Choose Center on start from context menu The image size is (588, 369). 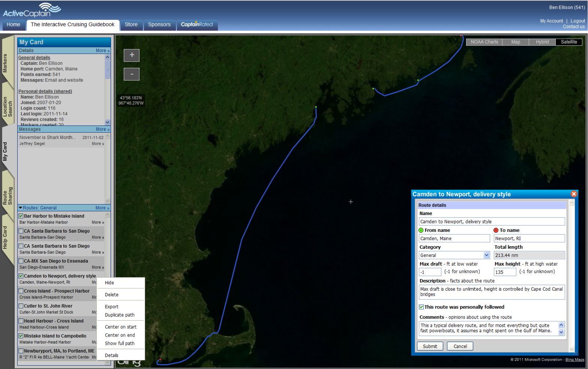(121, 327)
